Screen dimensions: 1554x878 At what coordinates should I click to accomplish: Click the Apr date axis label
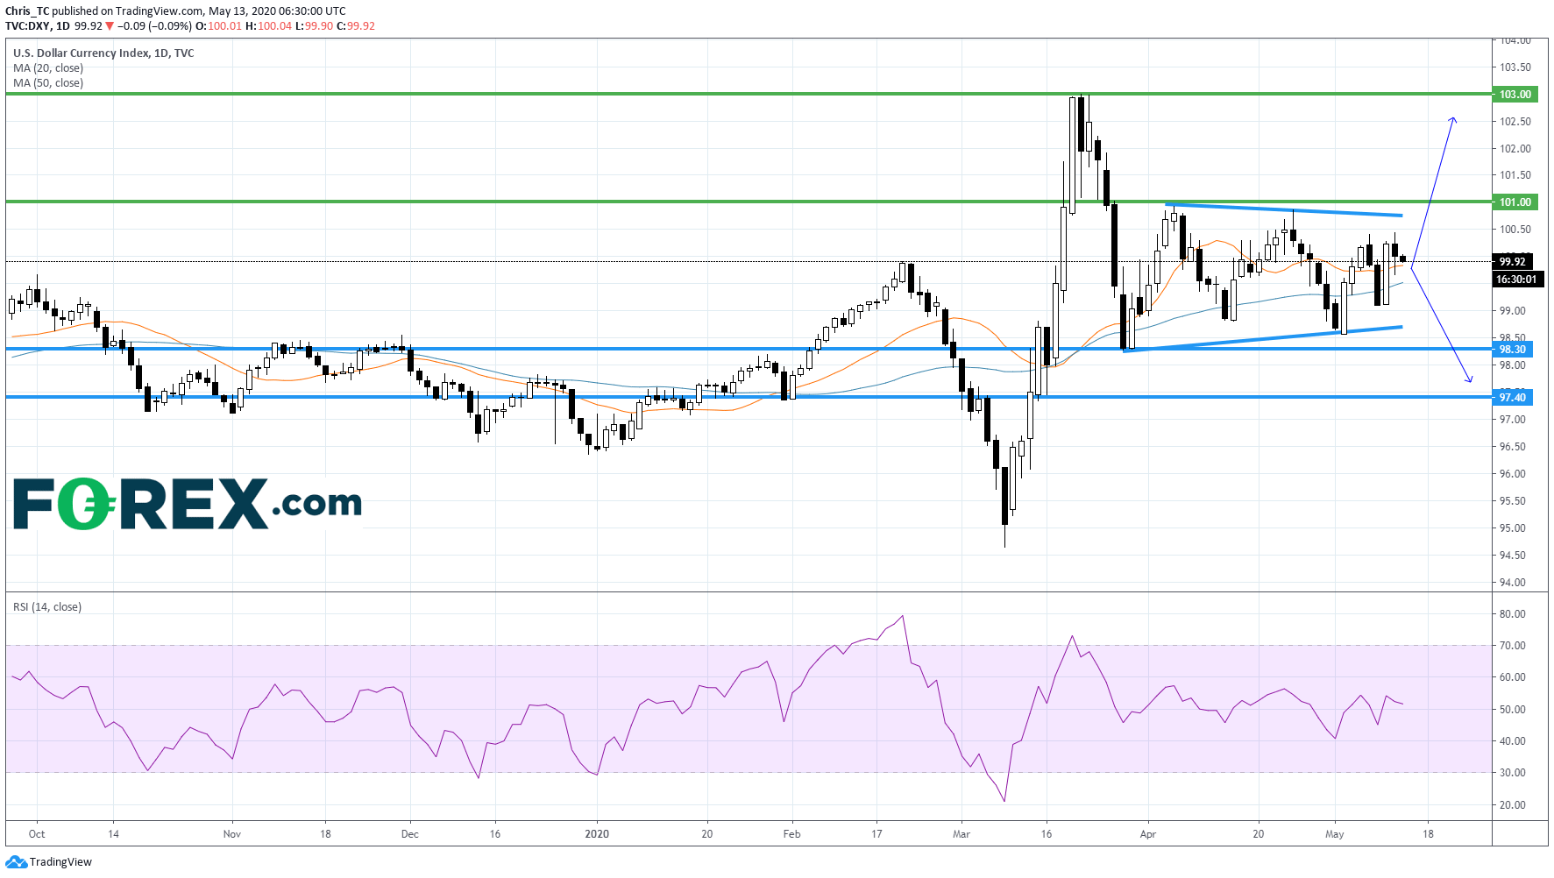[x=1148, y=834]
